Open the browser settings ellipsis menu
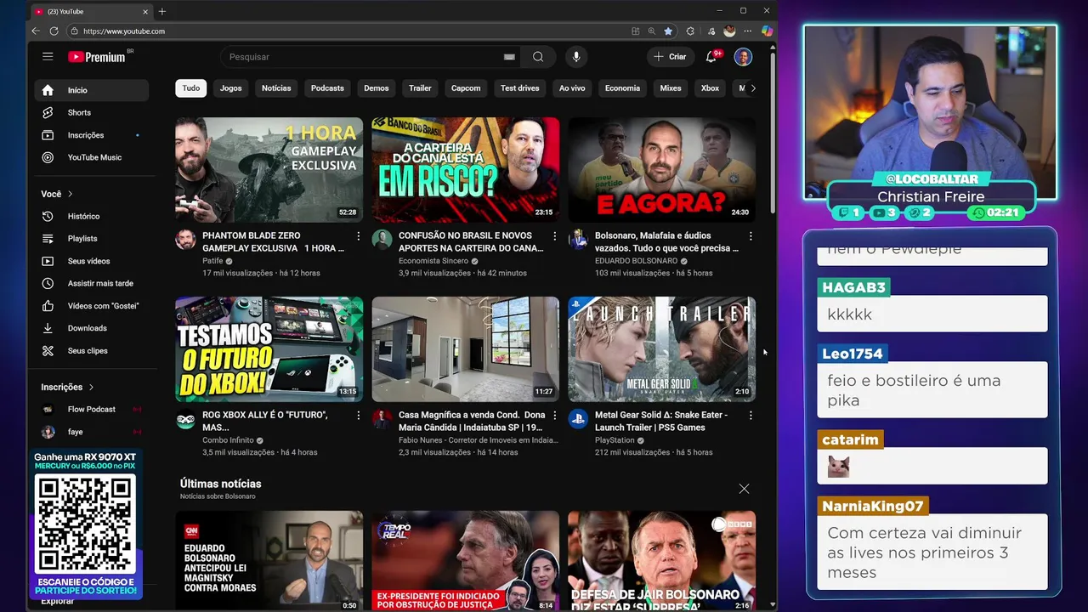1088x612 pixels. pyautogui.click(x=748, y=31)
